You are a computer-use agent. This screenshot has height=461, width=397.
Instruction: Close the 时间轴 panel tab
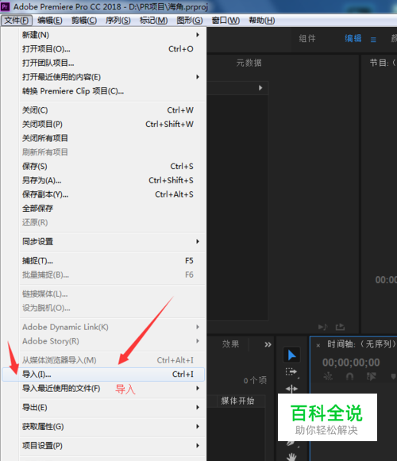point(318,345)
